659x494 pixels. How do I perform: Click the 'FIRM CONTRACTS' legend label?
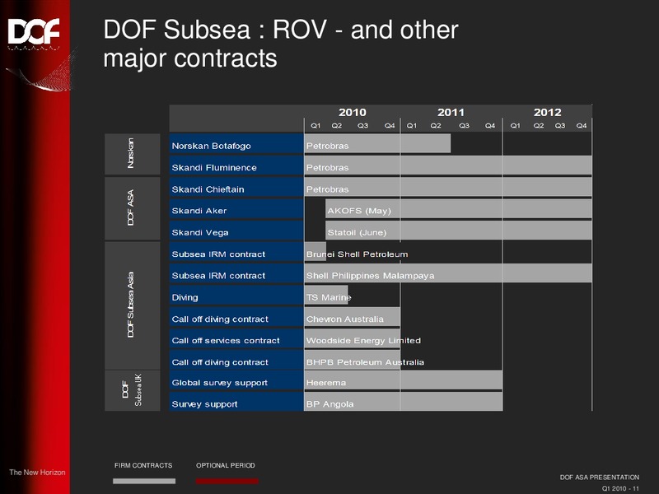[143, 465]
